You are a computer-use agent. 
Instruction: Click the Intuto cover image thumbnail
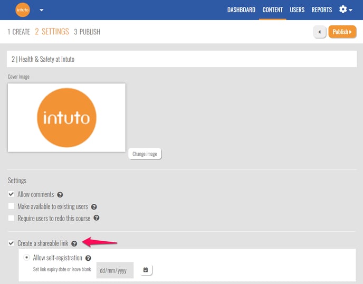[x=66, y=118]
